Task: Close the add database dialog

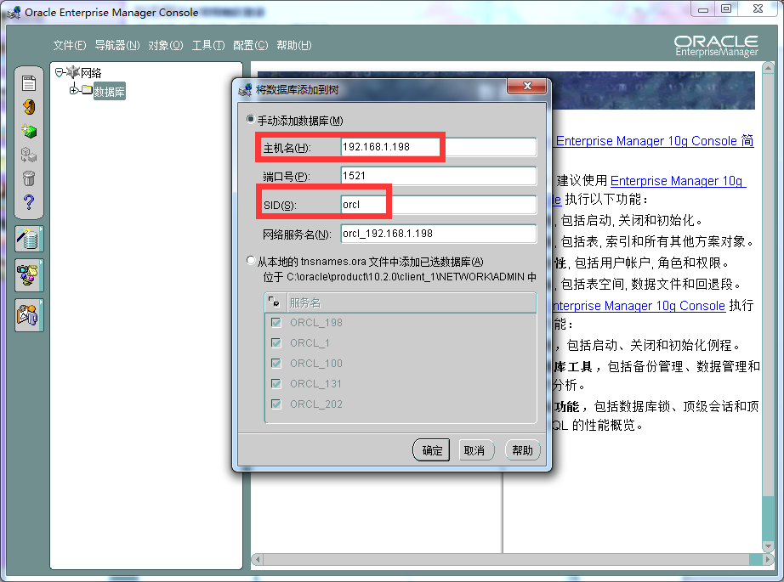Action: 526,86
